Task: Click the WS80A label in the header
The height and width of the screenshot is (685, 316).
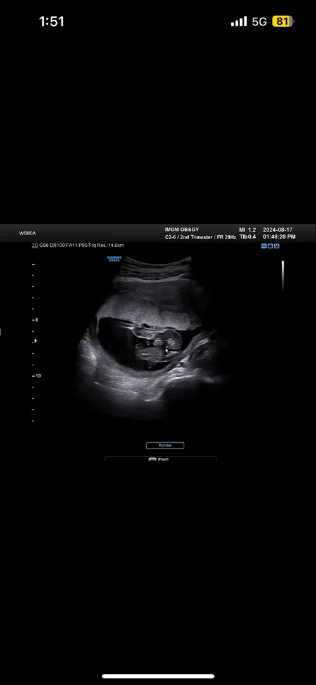Action: click(x=27, y=233)
